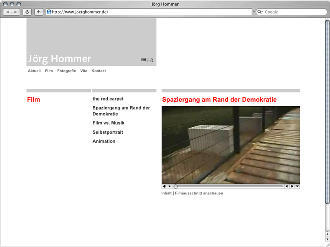Reload the page with the refresh button

[x=27, y=12]
